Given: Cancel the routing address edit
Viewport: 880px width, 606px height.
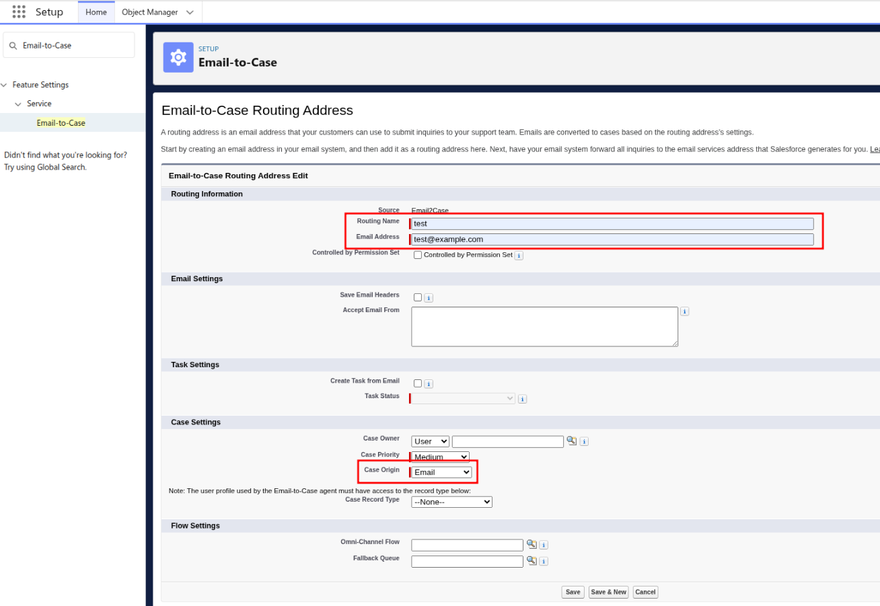Looking at the screenshot, I should pos(645,592).
